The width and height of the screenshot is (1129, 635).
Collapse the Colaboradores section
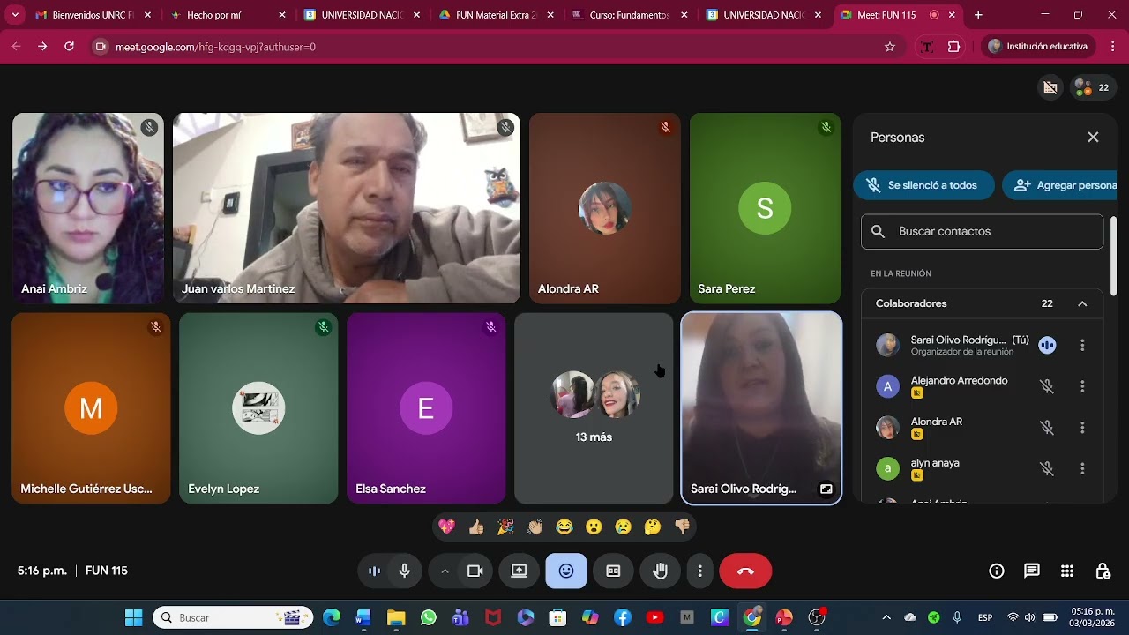[1082, 303]
